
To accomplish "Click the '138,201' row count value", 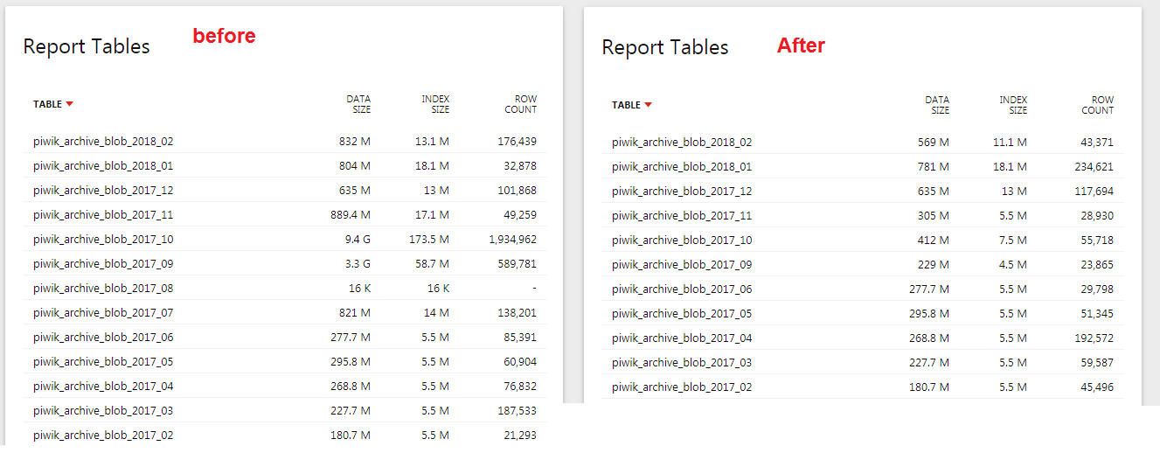I will (517, 312).
